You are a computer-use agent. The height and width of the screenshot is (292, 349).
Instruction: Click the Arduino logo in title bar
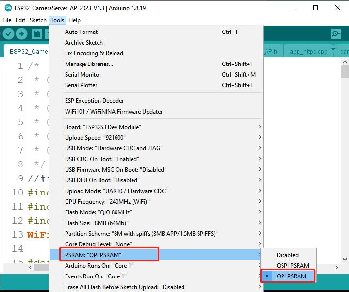[x=8, y=8]
